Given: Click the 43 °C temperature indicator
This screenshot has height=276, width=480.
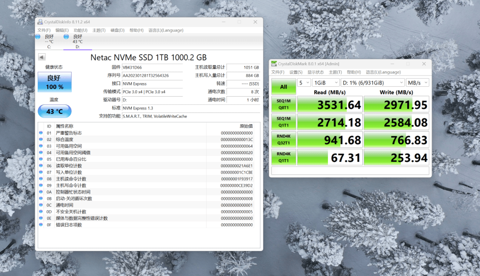Looking at the screenshot, I should point(54,112).
